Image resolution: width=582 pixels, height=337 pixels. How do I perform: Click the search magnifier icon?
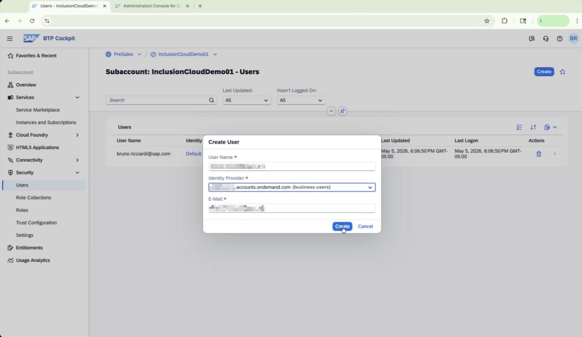point(212,100)
